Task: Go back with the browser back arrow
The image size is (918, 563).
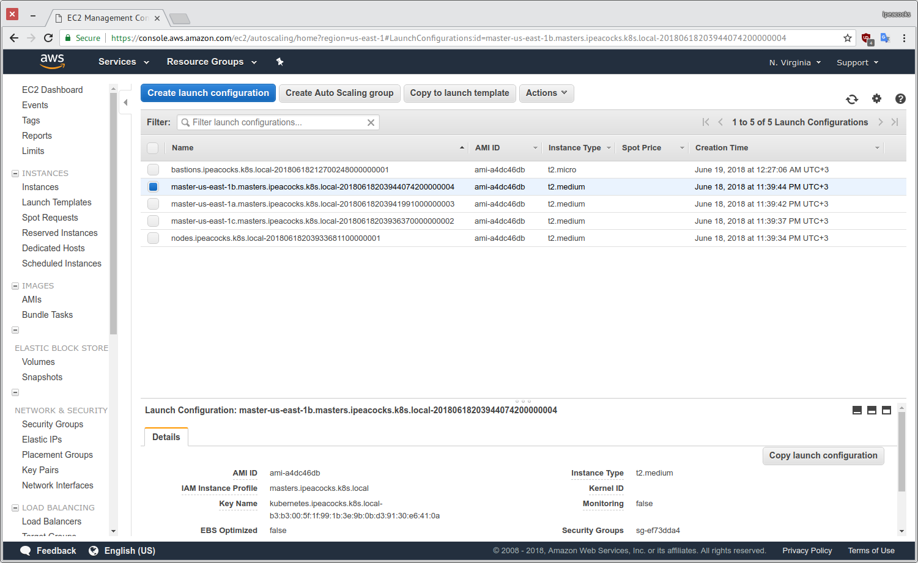Action: (14, 38)
